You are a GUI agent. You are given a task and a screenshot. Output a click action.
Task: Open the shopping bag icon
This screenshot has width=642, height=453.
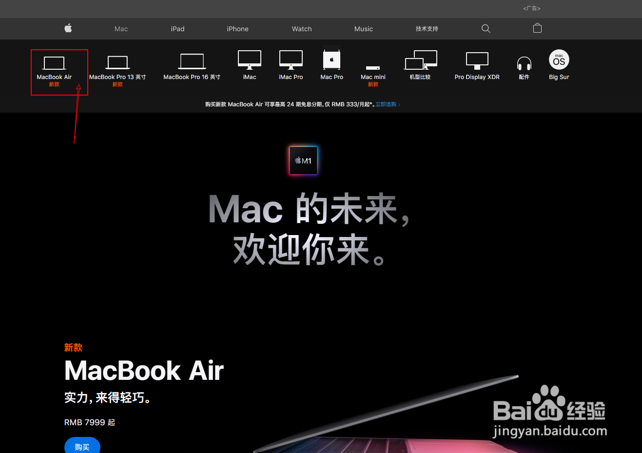[x=537, y=28]
